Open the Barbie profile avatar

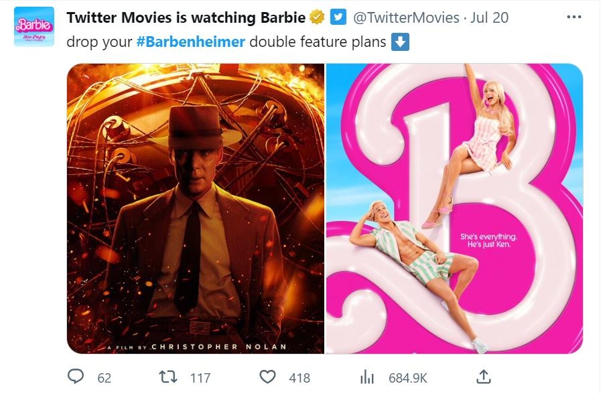tap(33, 26)
